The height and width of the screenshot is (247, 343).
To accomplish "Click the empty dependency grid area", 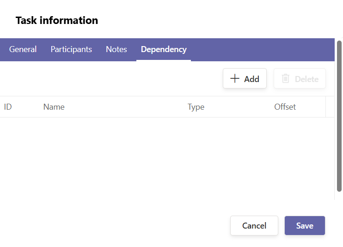I will [x=166, y=157].
